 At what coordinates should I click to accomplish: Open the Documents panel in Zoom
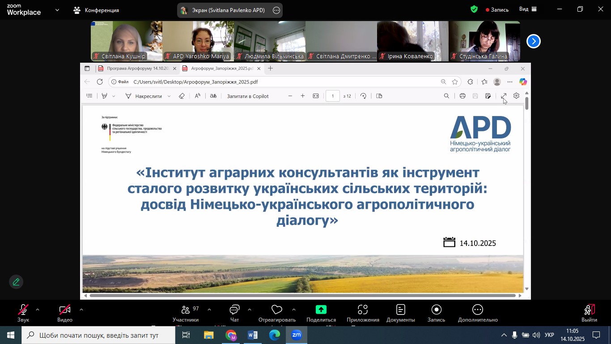400,310
